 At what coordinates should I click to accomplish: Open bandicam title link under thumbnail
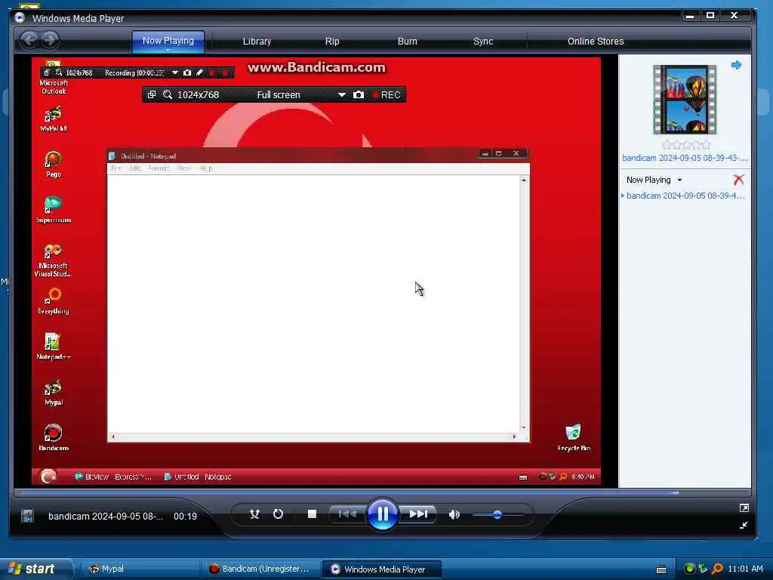pos(685,158)
